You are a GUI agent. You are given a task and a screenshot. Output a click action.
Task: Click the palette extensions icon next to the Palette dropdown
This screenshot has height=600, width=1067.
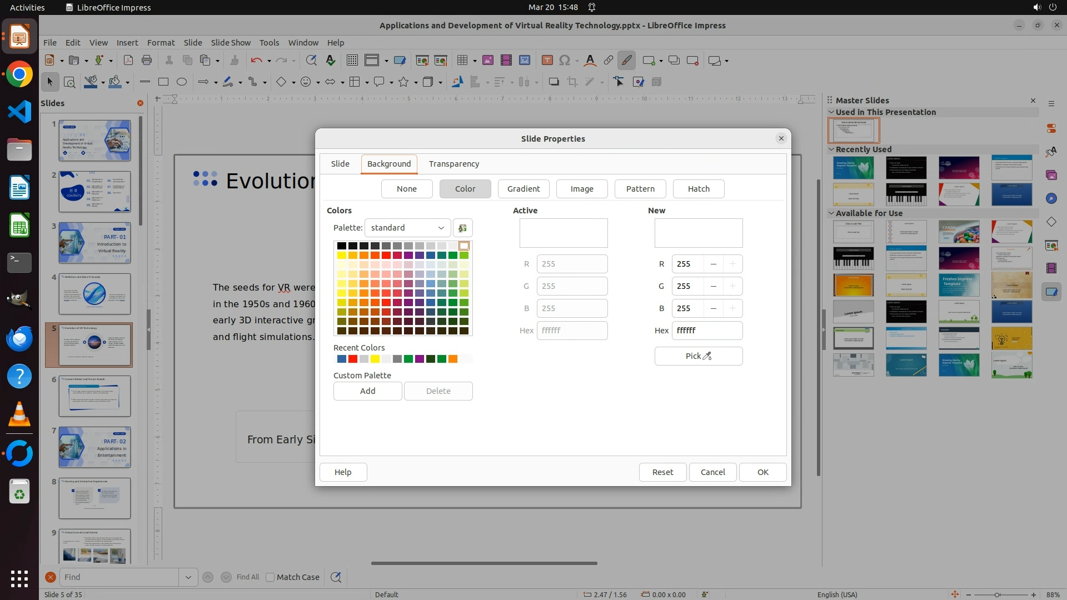click(x=462, y=228)
